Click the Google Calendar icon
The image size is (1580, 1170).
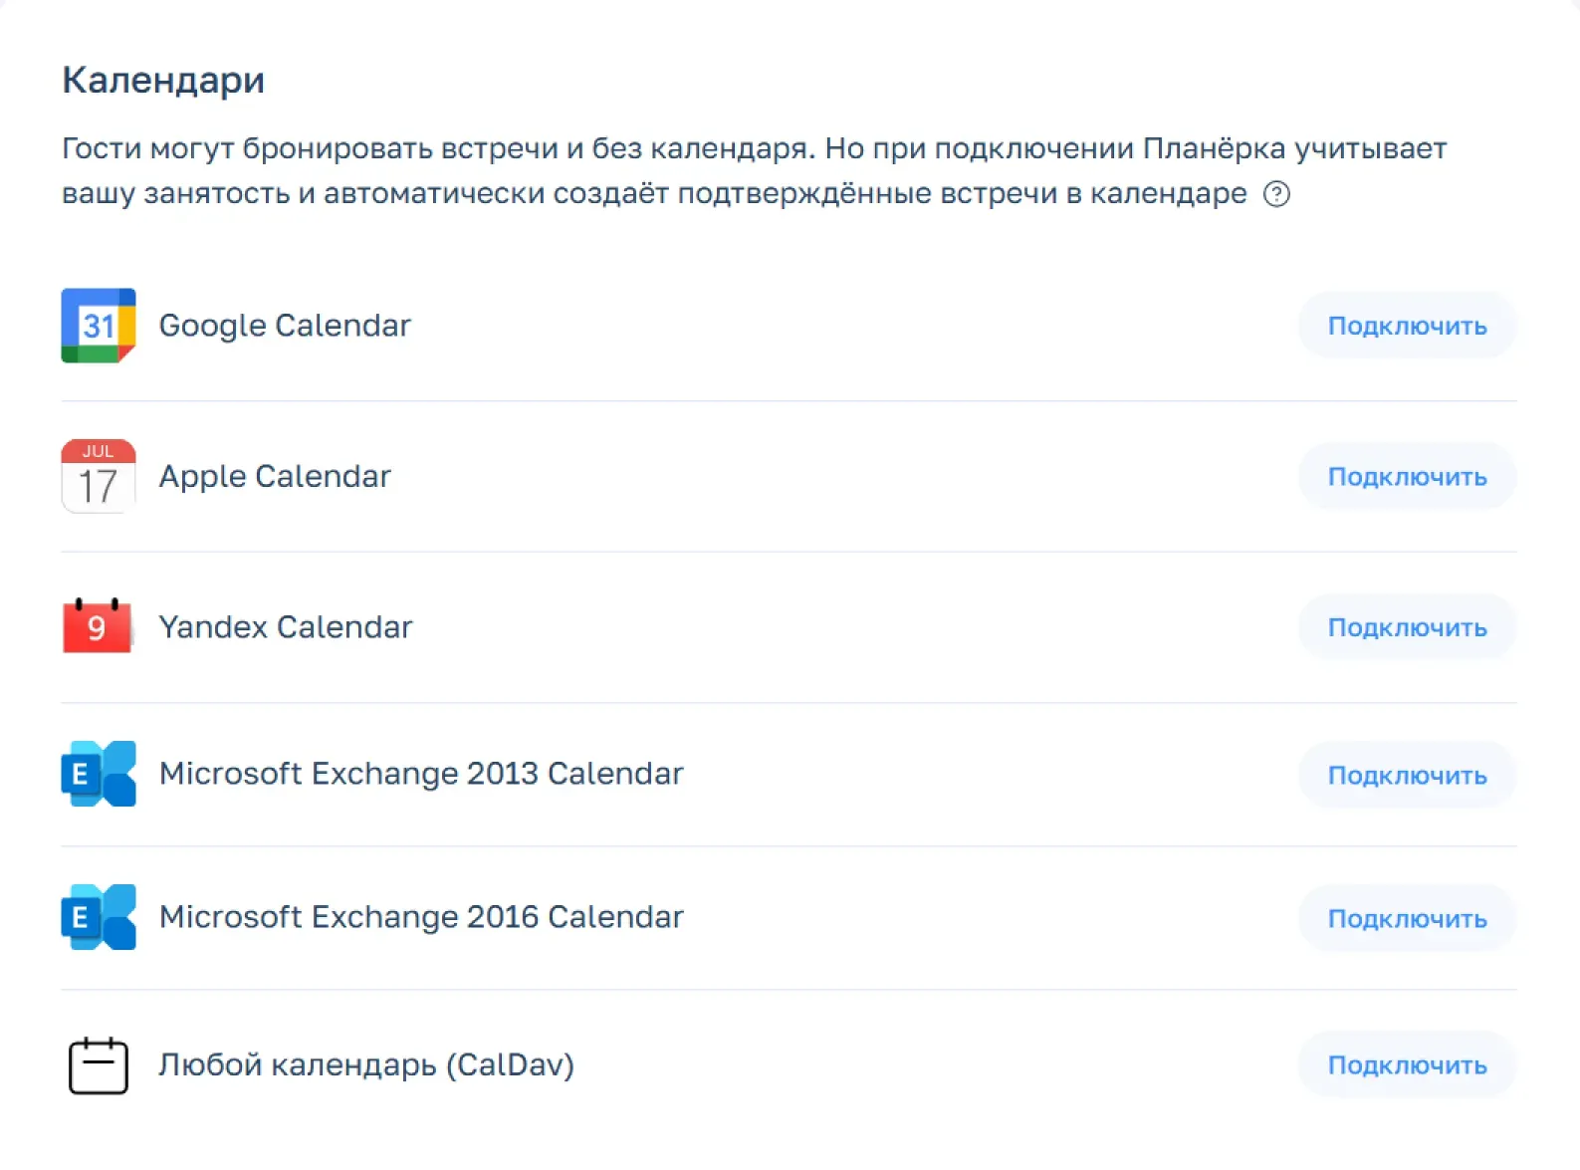tap(99, 326)
